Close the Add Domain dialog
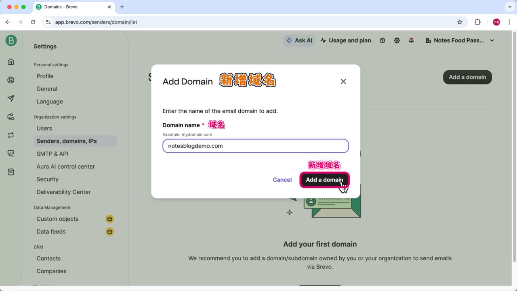 (x=343, y=82)
